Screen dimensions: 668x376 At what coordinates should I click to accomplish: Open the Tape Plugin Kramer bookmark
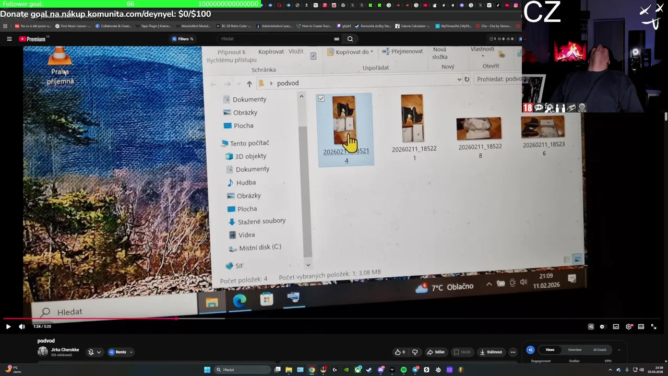coord(153,26)
